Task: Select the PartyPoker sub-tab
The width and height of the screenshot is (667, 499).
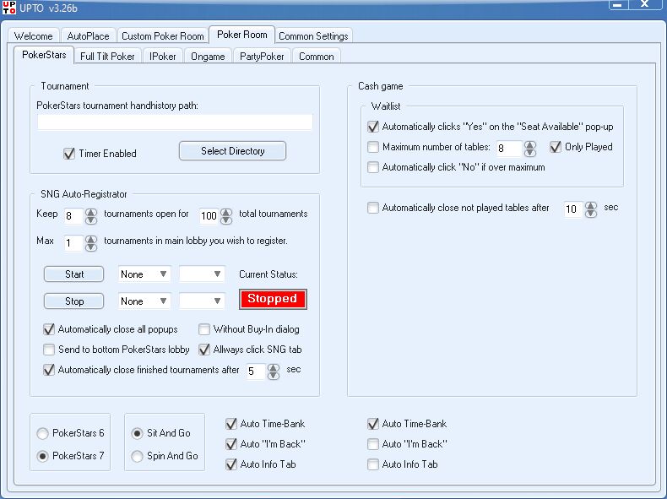Action: pyautogui.click(x=262, y=57)
